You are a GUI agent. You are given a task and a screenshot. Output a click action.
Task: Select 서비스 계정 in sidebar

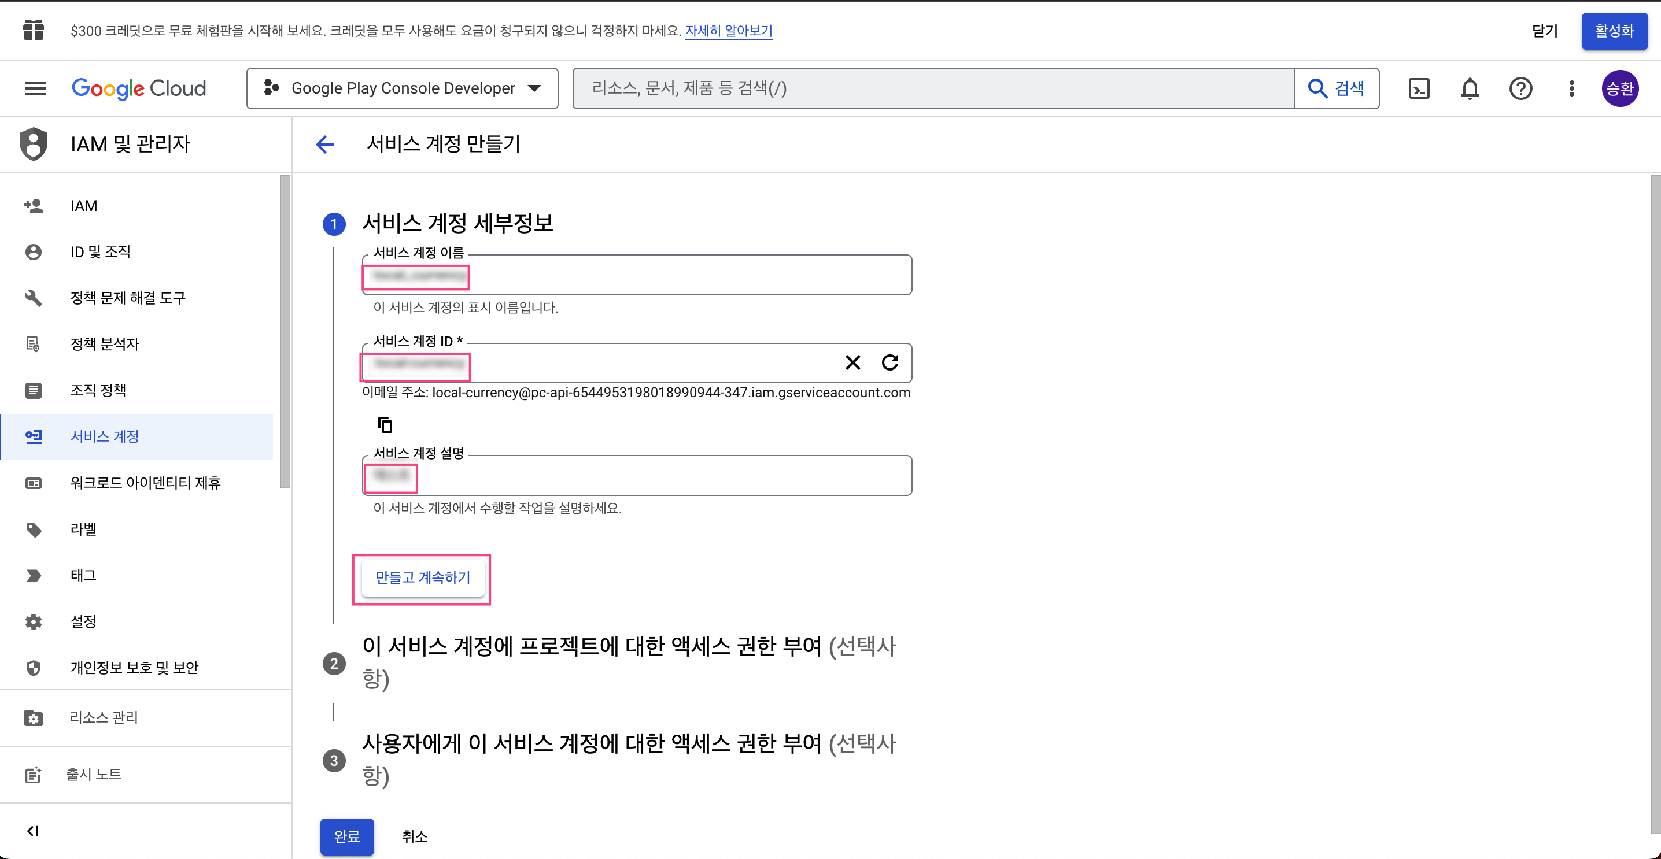tap(105, 436)
